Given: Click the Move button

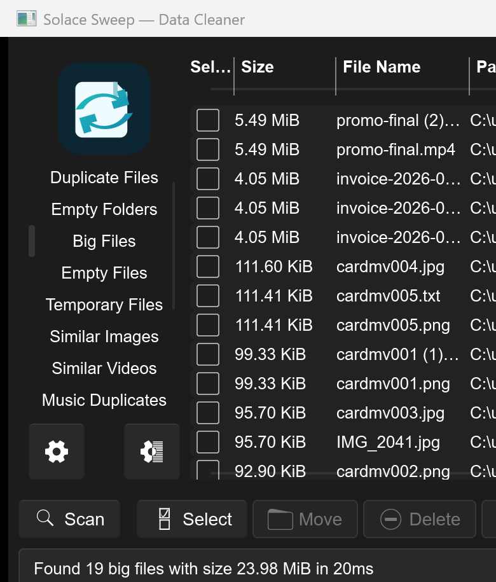Looking at the screenshot, I should [305, 519].
